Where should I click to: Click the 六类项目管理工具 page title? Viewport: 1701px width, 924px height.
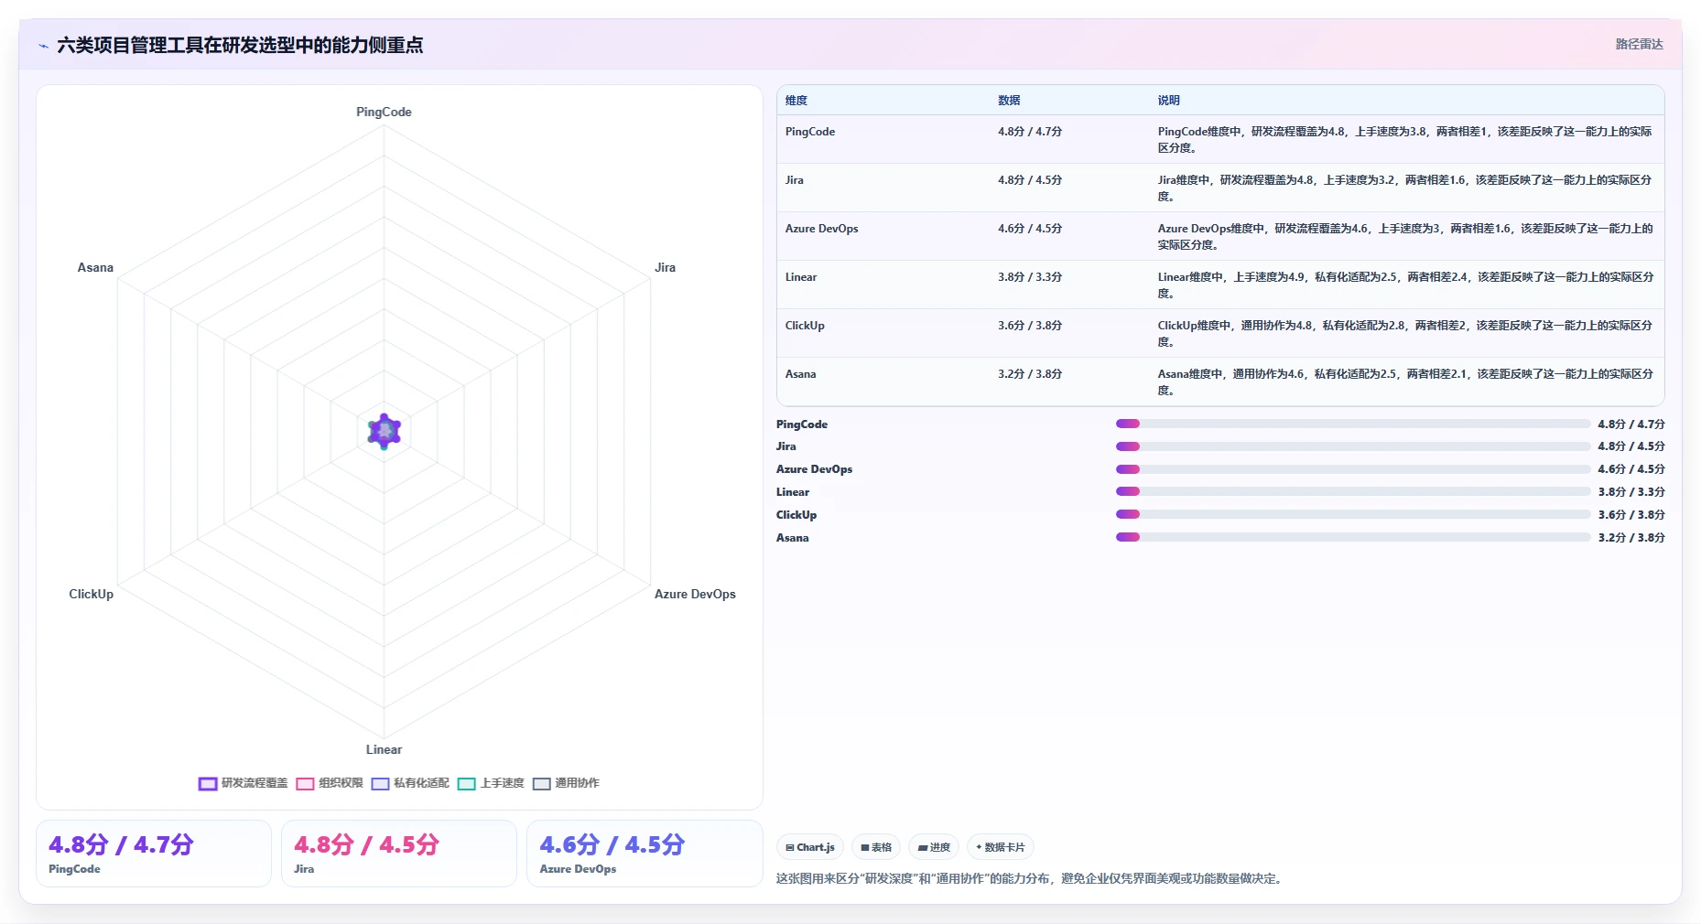240,45
